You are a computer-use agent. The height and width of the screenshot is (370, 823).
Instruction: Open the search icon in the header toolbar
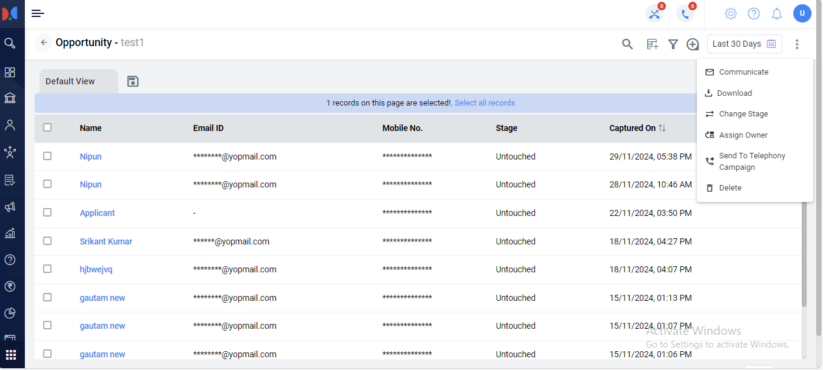(x=628, y=44)
